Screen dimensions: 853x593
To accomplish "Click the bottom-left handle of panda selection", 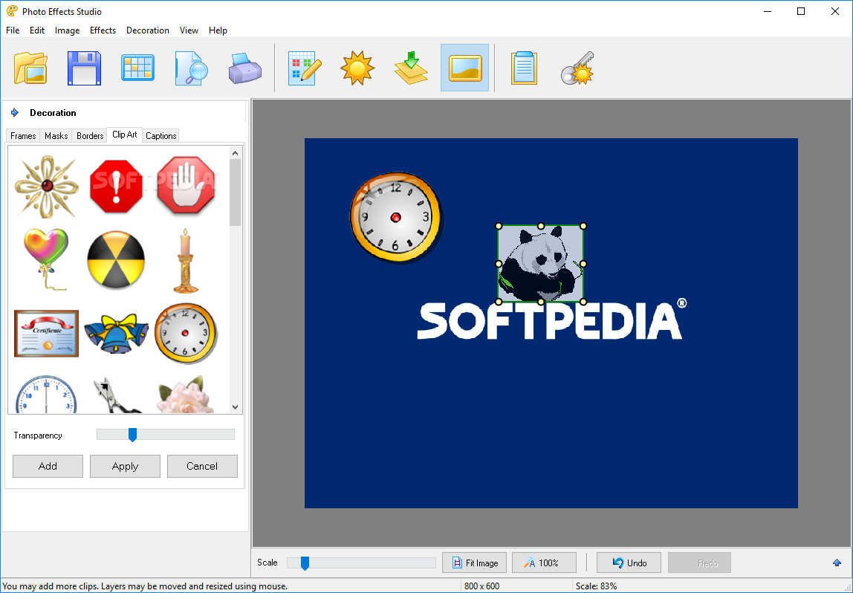I will 499,302.
